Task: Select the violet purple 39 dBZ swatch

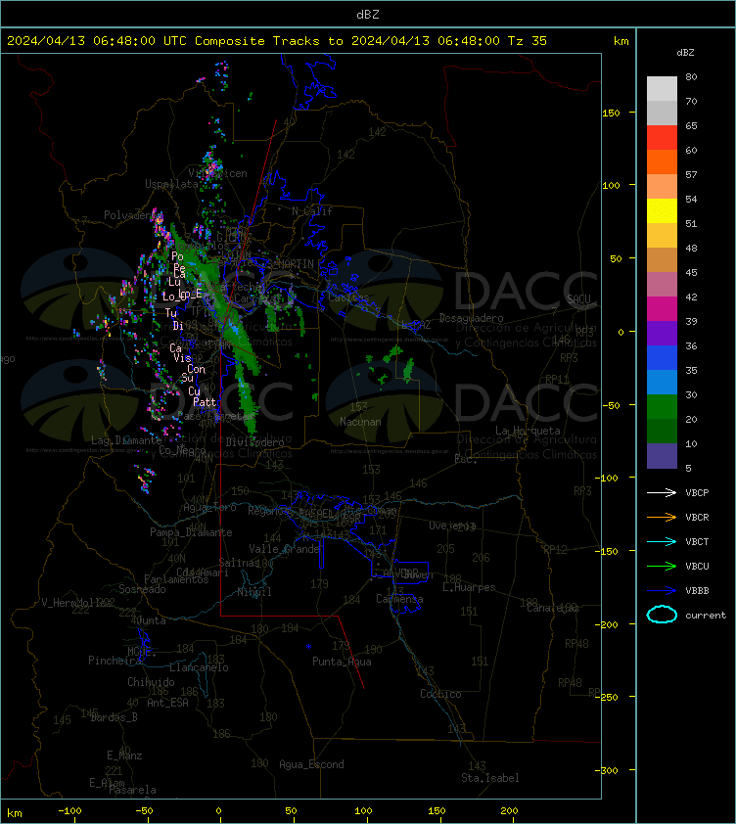Action: [662, 333]
